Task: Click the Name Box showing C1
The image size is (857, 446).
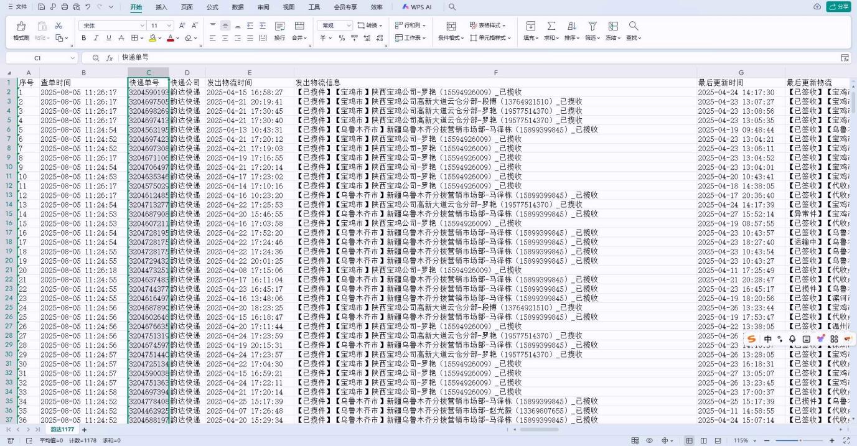Action: point(37,58)
